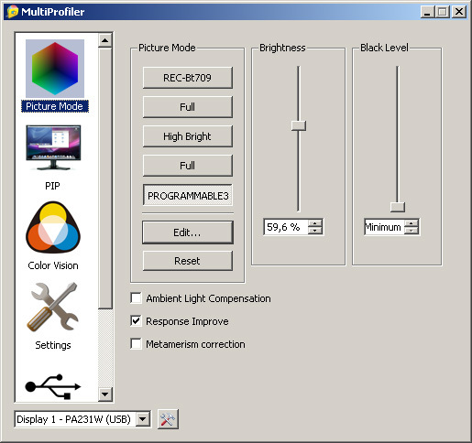Image resolution: width=472 pixels, height=443 pixels.
Task: Select the High Bright picture mode
Action: pyautogui.click(x=188, y=136)
